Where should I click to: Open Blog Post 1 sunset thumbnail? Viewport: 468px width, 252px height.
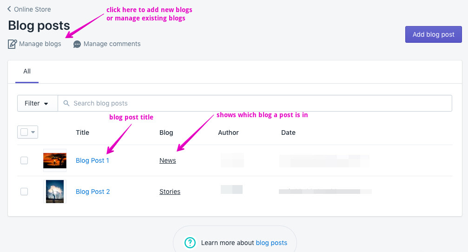[55, 160]
